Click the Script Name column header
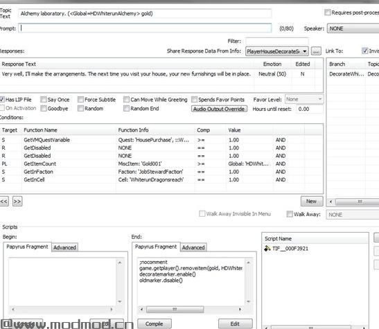The image size is (379, 329). (315, 239)
